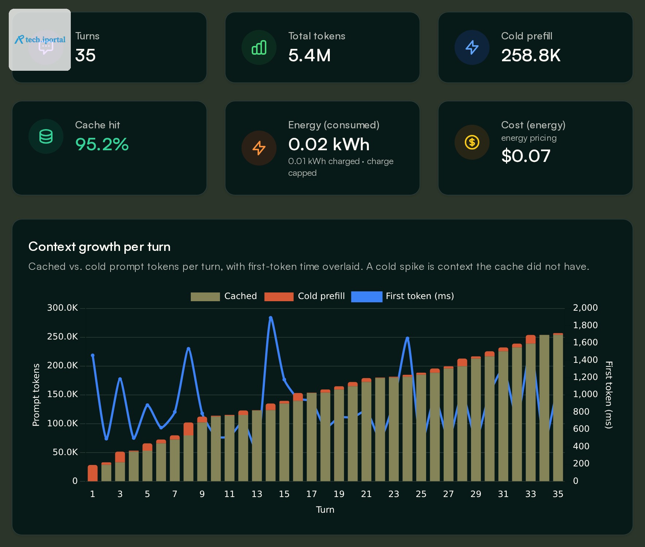Click the first-token line peak at turn 14

[270, 318]
